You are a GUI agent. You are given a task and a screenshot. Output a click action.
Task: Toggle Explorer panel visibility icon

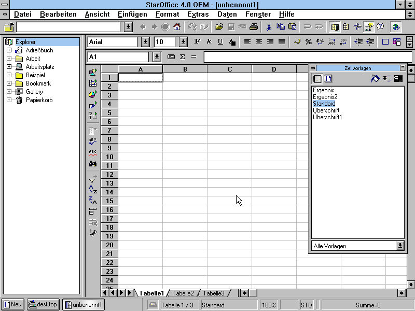pyautogui.click(x=335, y=27)
